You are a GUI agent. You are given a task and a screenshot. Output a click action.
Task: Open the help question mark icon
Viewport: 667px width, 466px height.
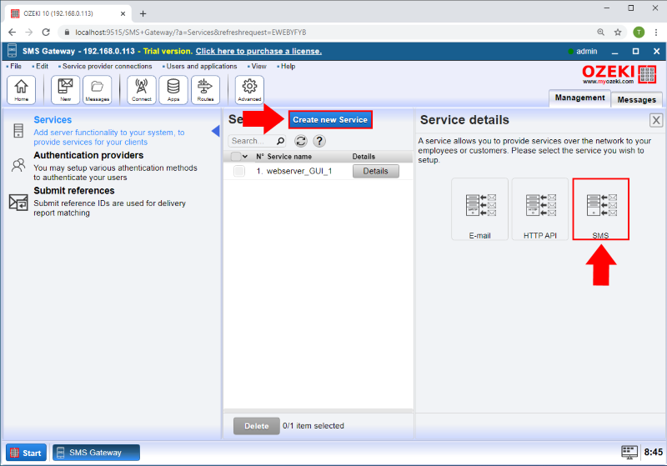coord(319,141)
